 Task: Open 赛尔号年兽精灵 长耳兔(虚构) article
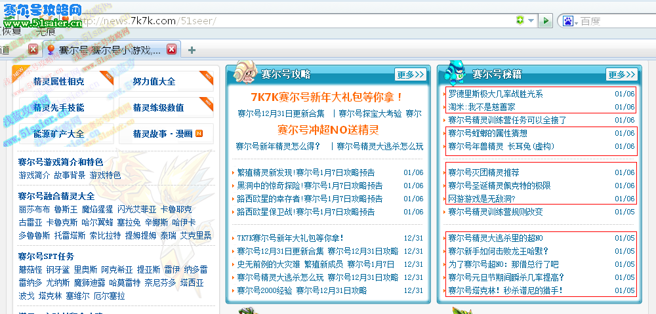(501, 146)
